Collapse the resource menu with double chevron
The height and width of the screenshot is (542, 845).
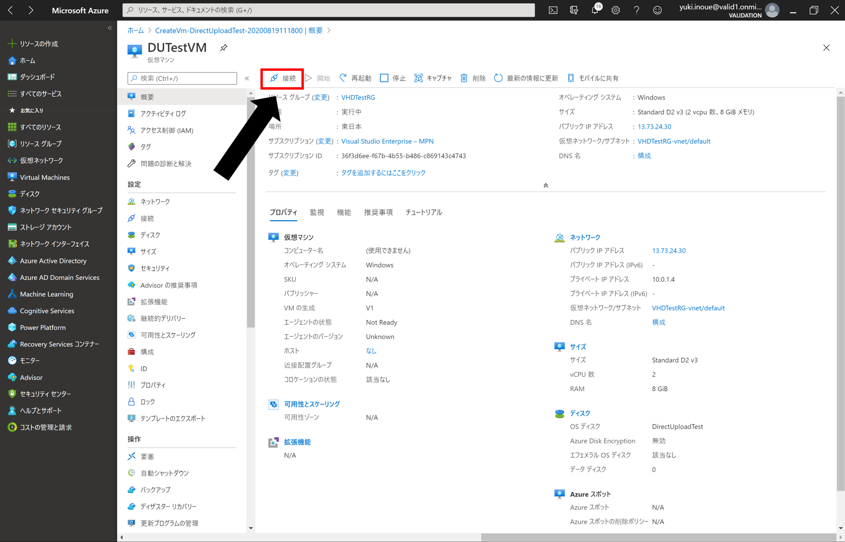247,79
